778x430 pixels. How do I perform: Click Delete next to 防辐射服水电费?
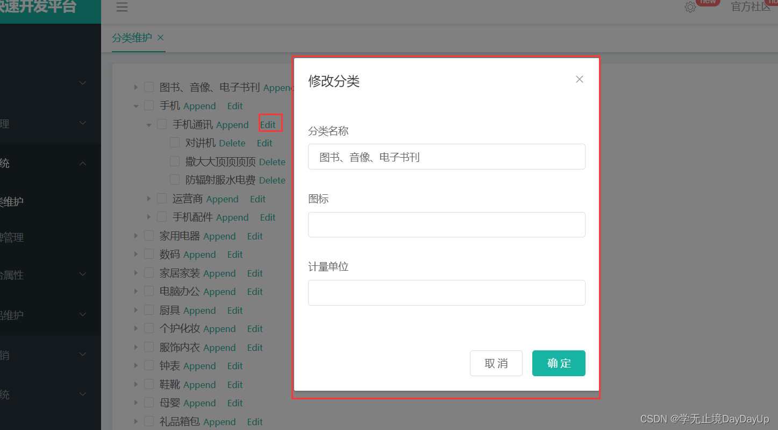click(x=272, y=180)
